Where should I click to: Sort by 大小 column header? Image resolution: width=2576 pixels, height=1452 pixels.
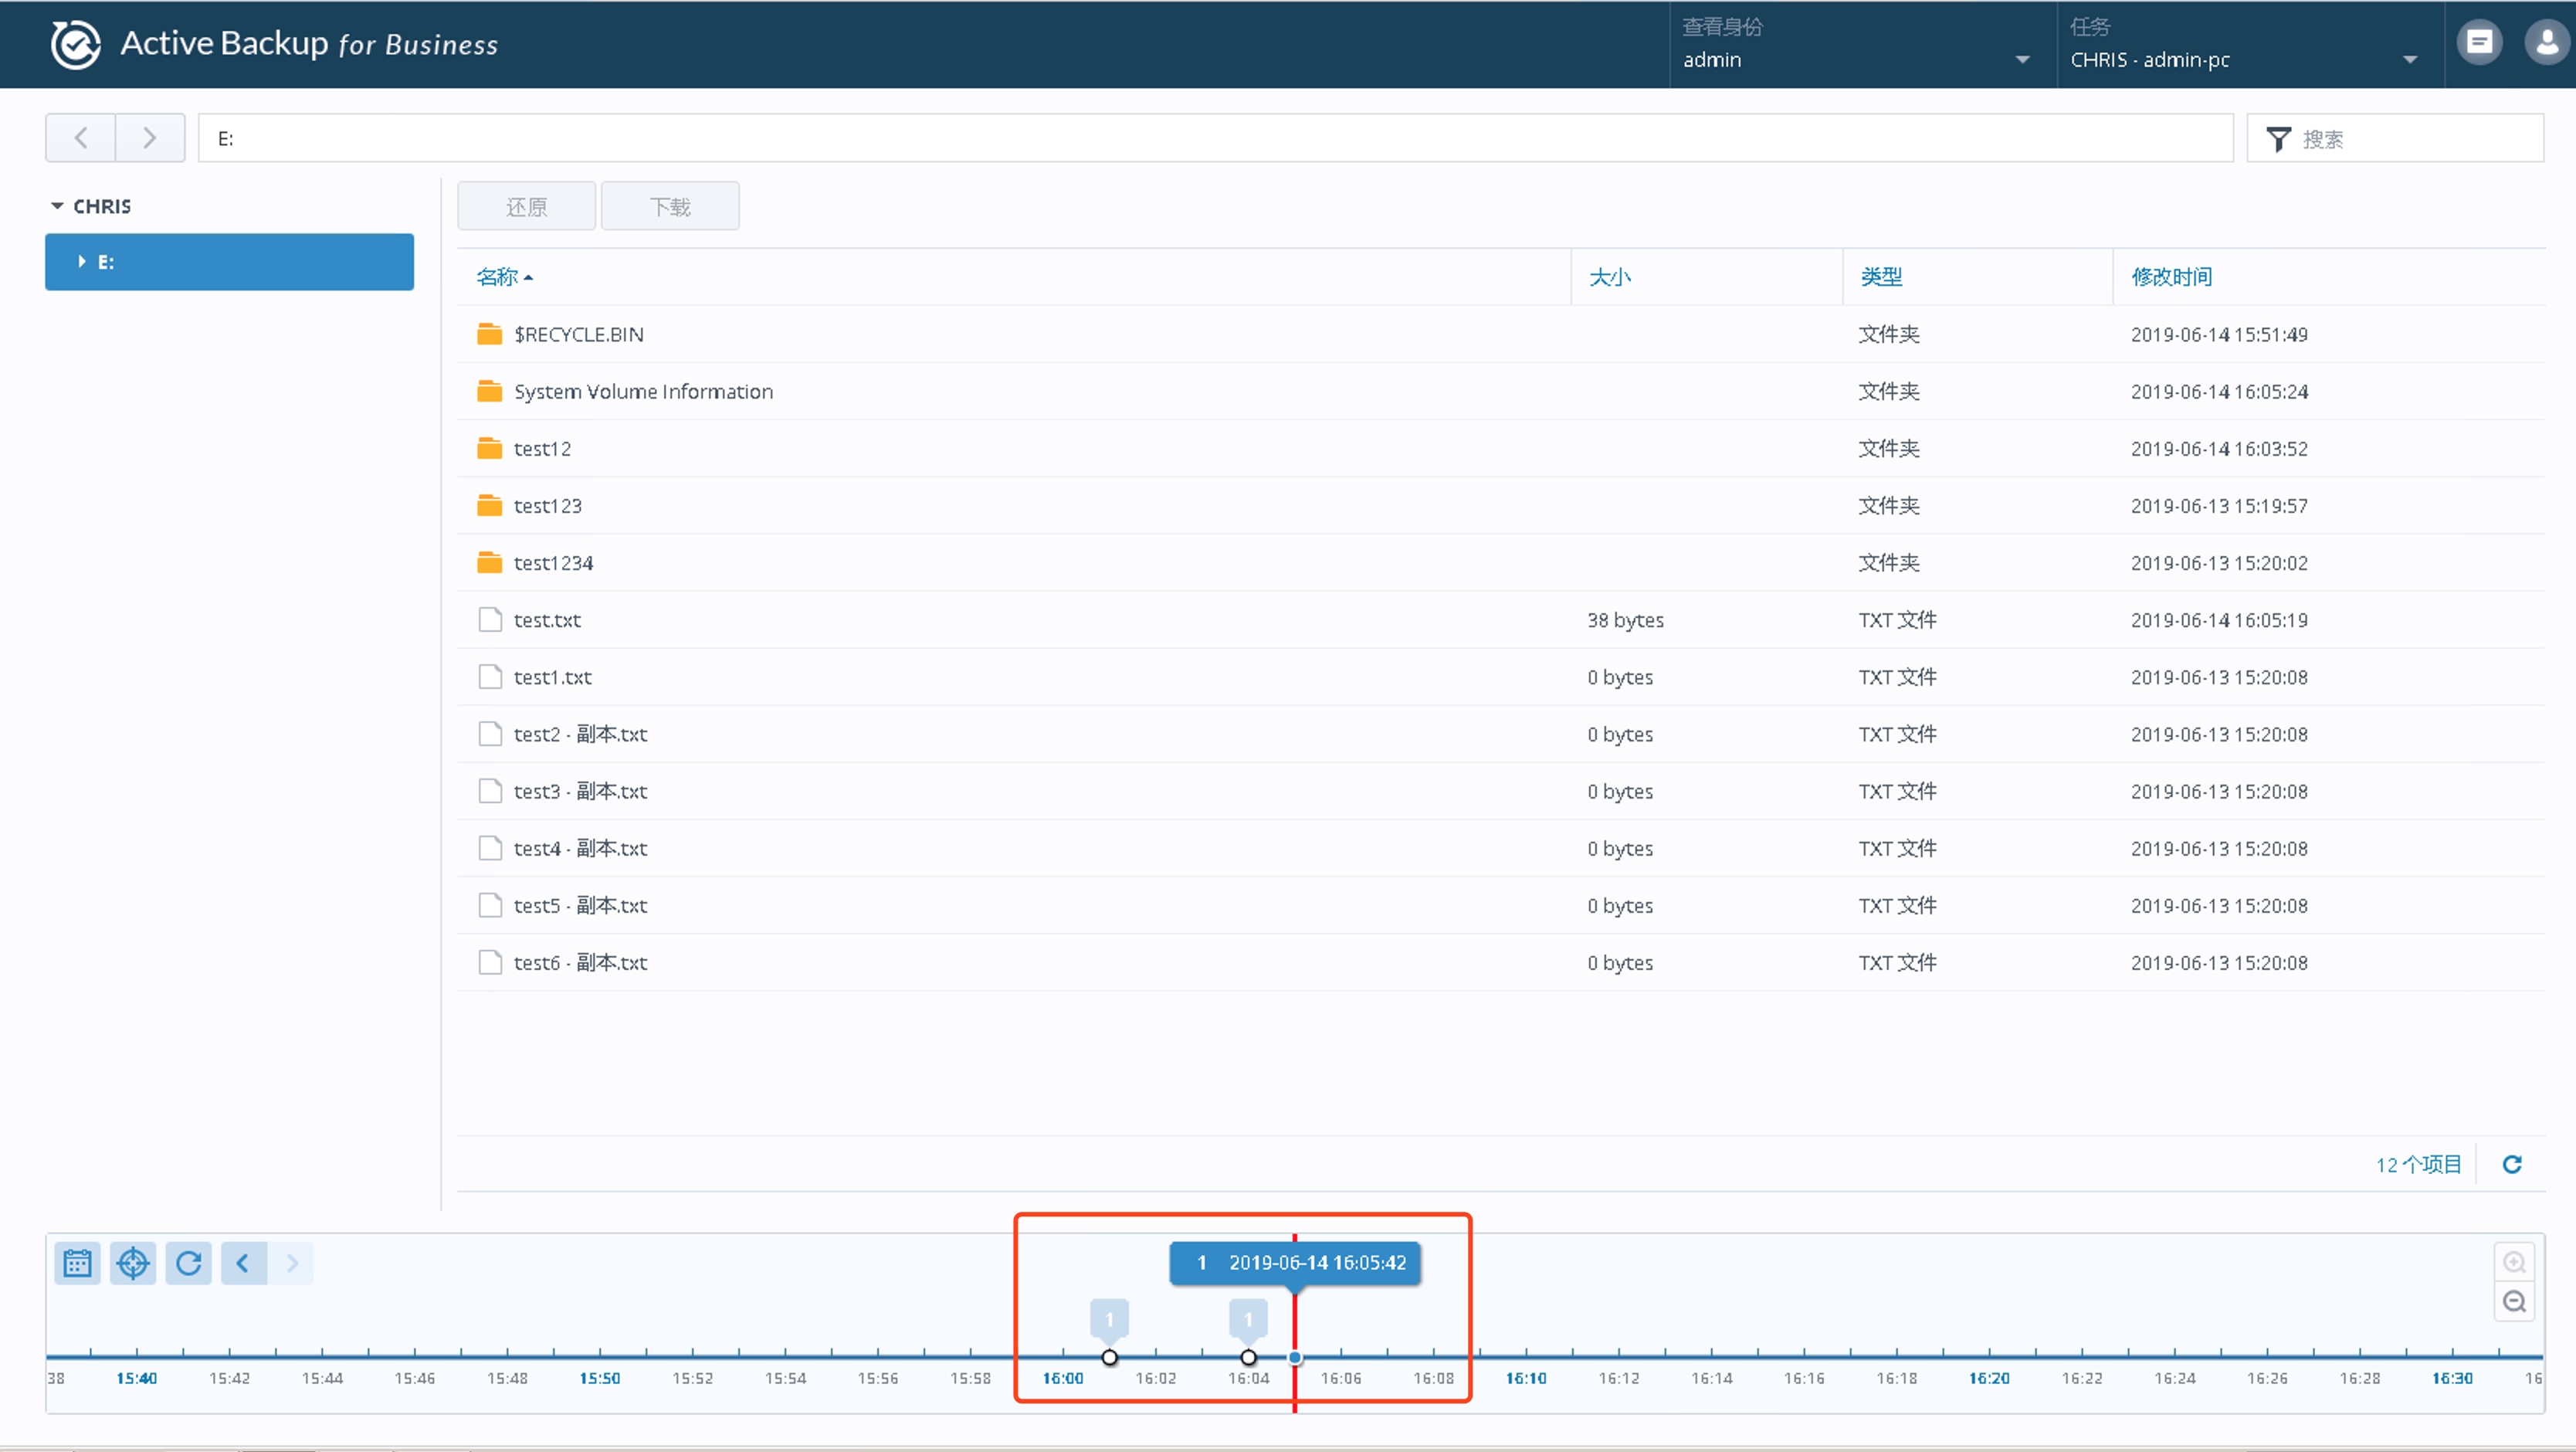[x=1610, y=277]
